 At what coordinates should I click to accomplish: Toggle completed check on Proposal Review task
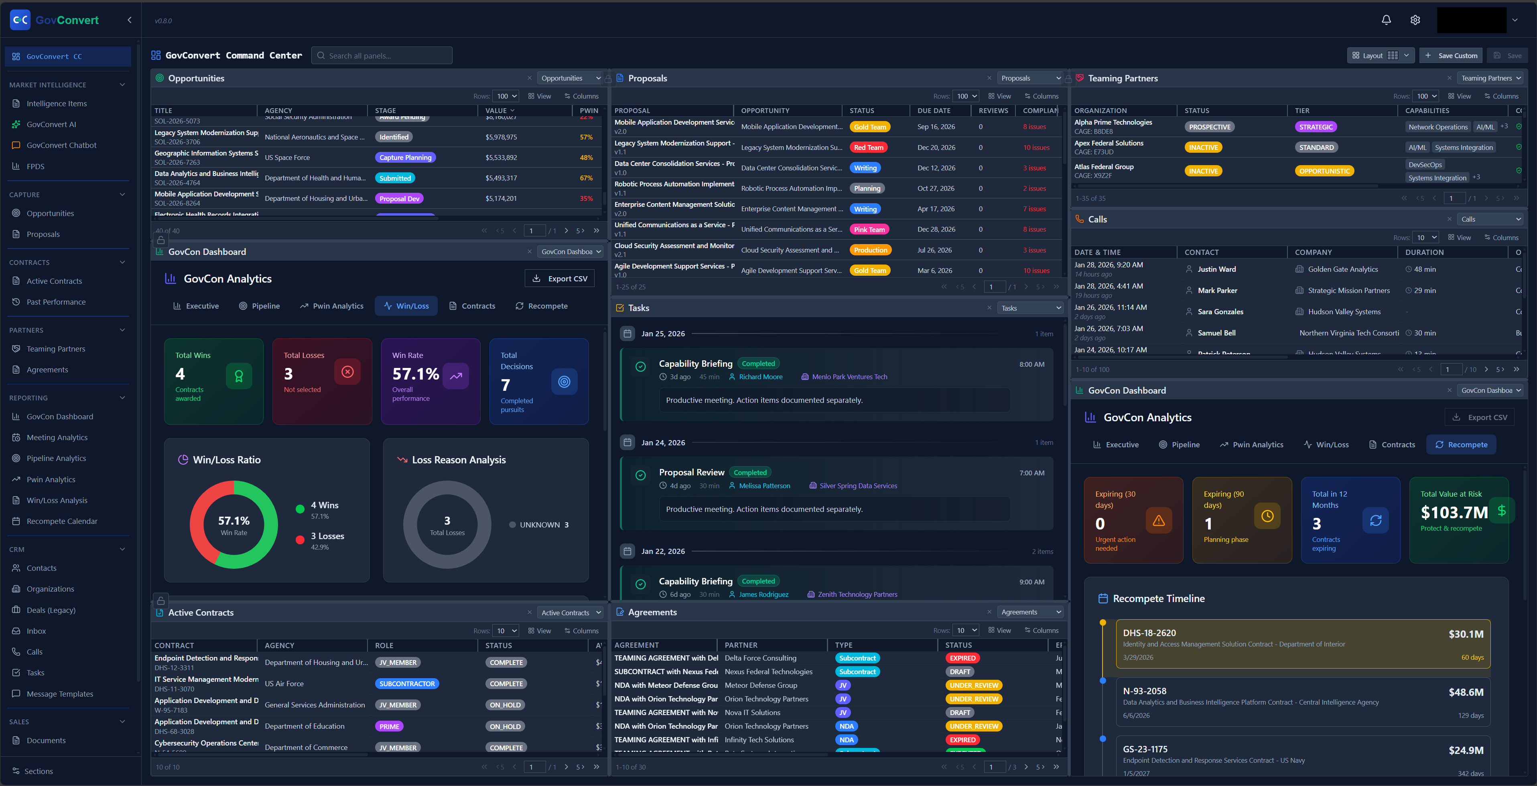click(x=640, y=475)
